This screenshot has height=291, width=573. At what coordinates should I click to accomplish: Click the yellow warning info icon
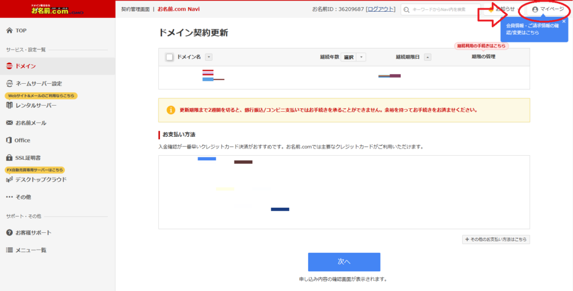[x=171, y=110]
